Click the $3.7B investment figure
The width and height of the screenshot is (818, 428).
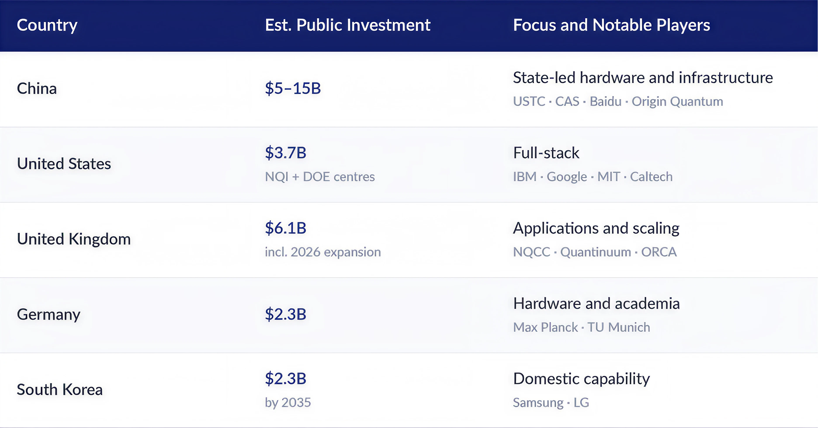coord(285,153)
